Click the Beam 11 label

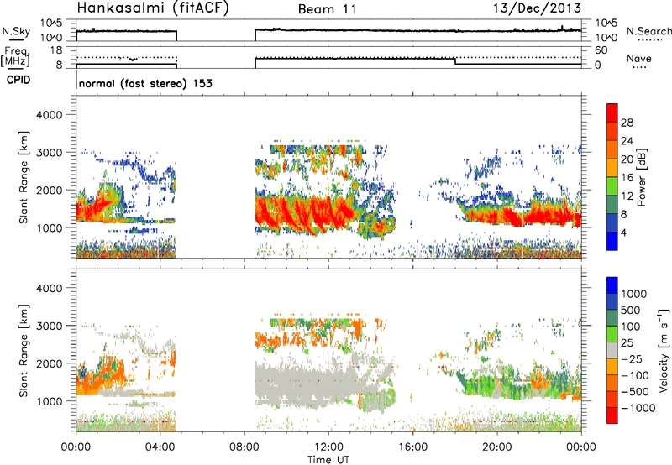tap(328, 9)
